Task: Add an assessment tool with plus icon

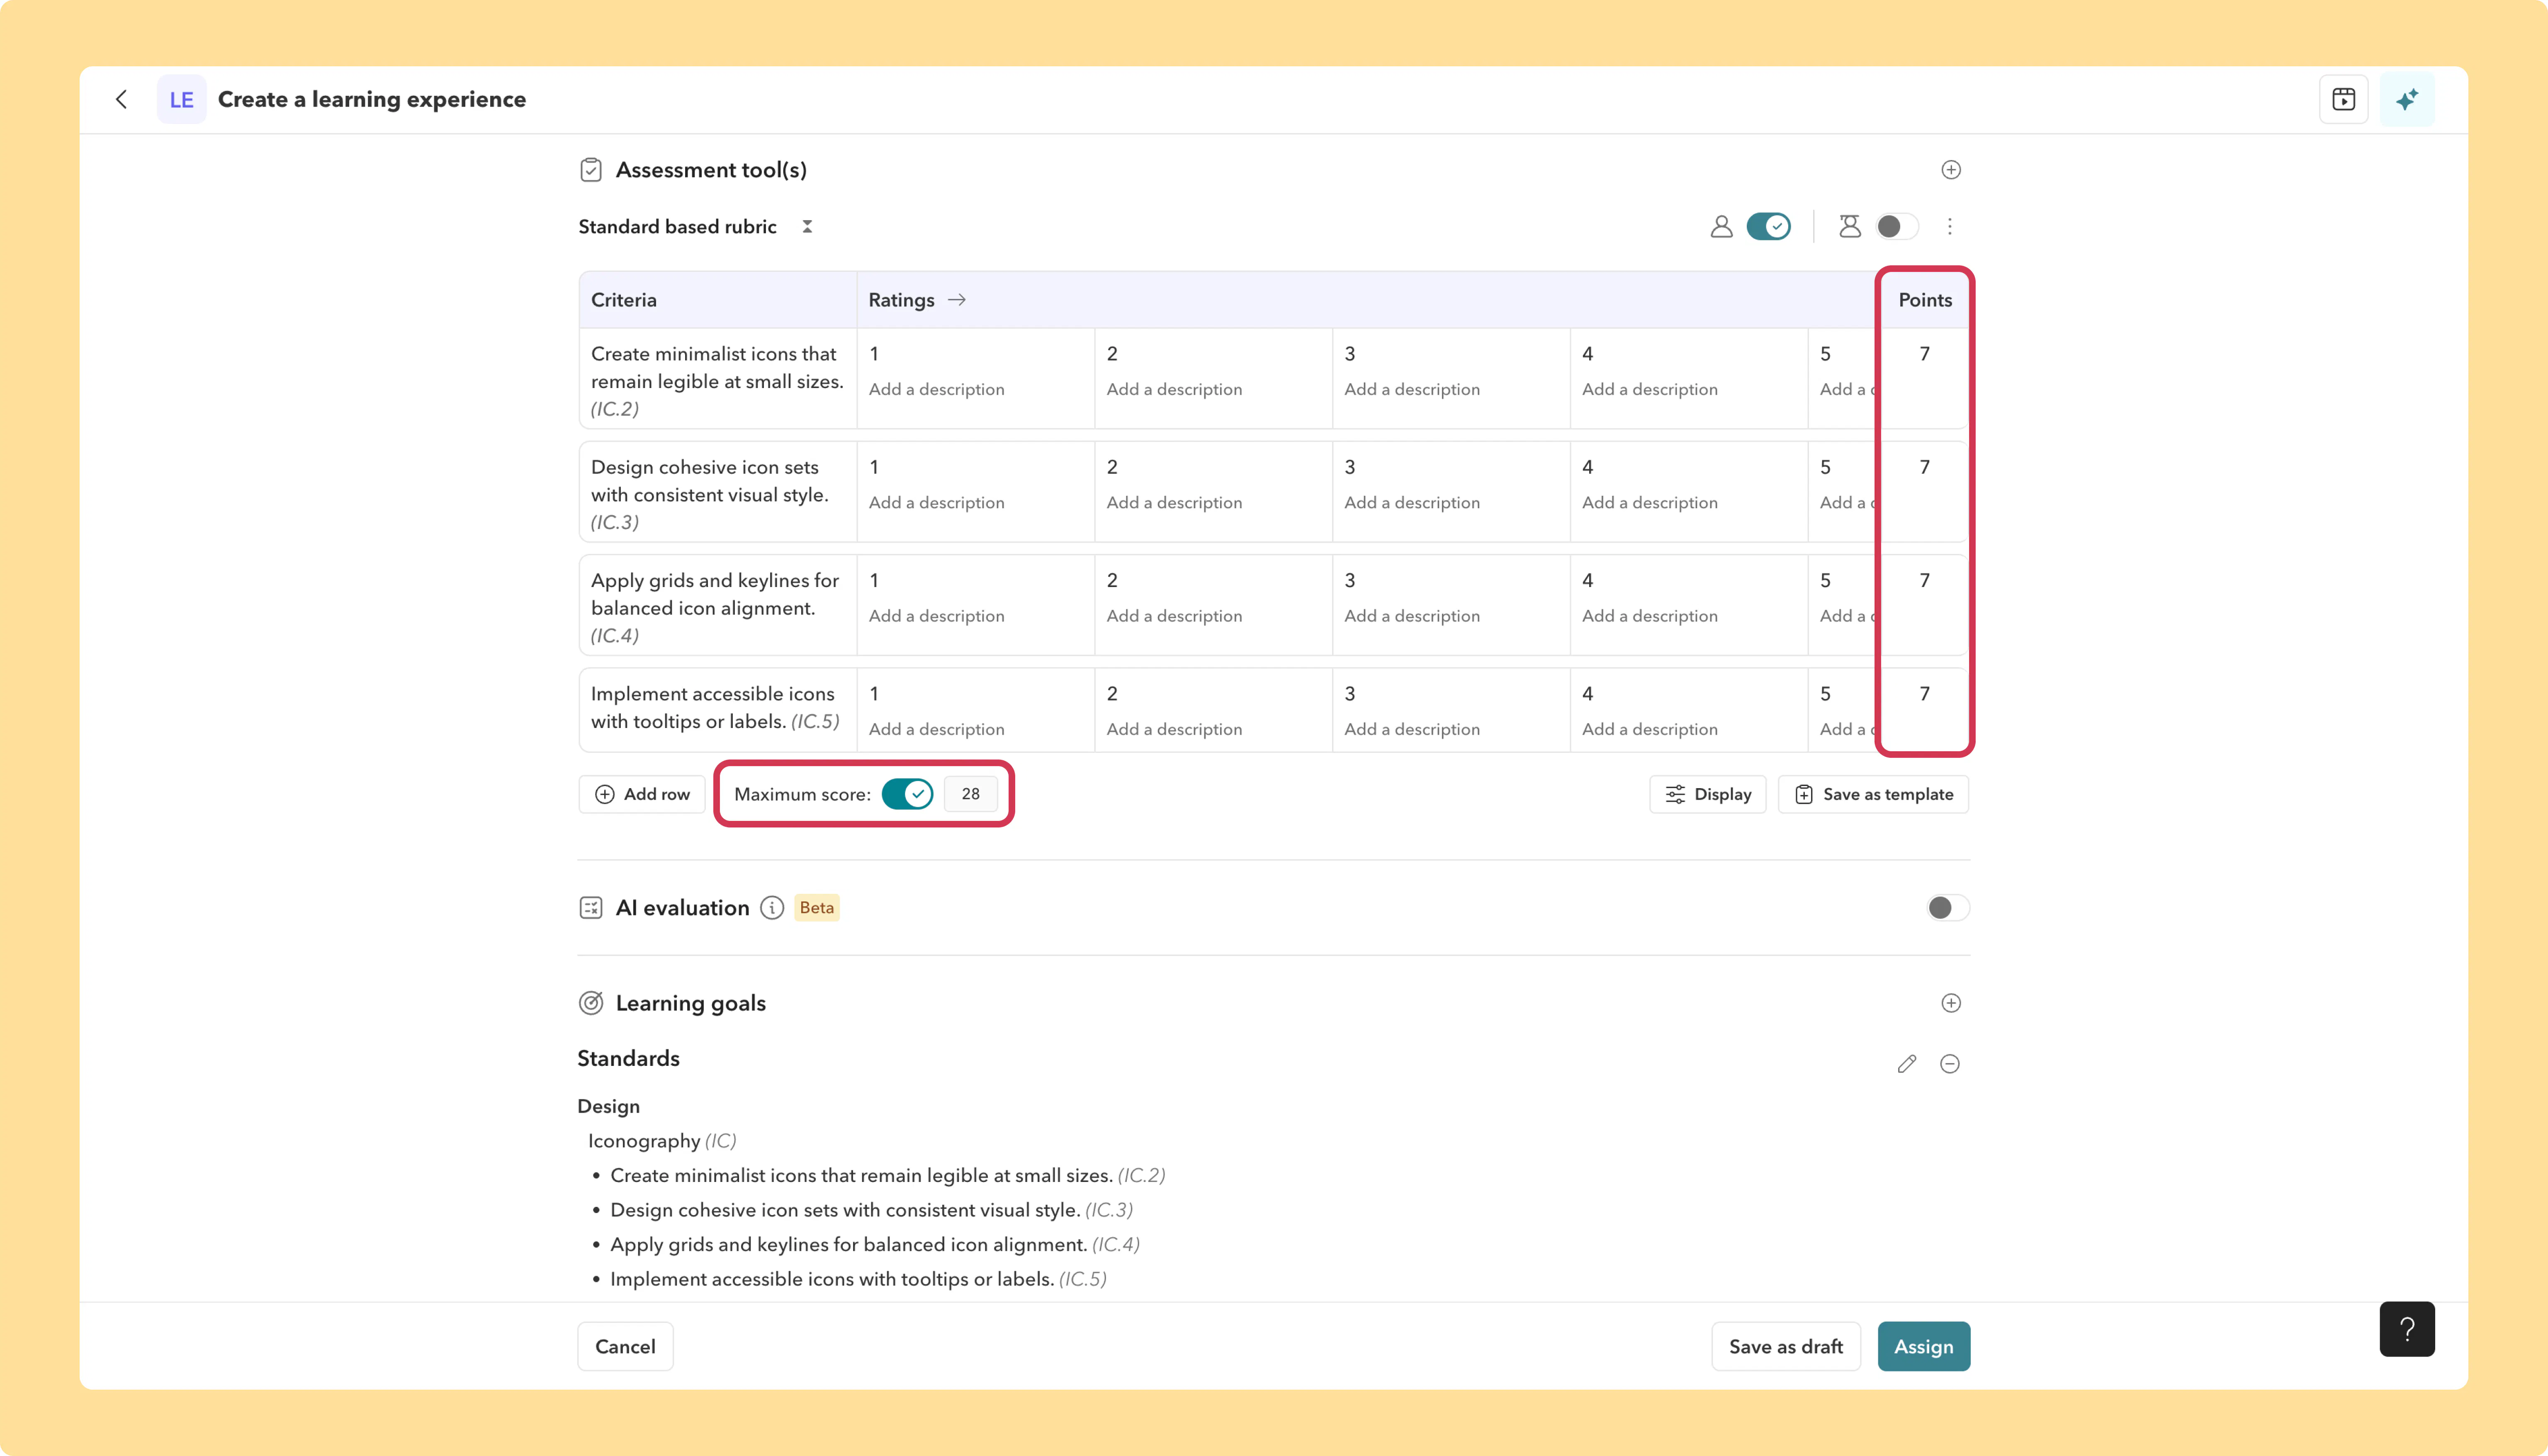Action: pyautogui.click(x=1950, y=170)
